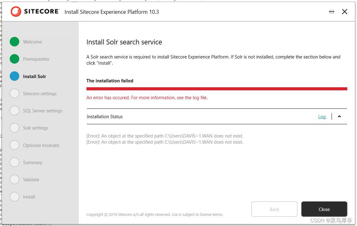Click the Optional modules step circle
357x226 pixels.
click(x=14, y=145)
